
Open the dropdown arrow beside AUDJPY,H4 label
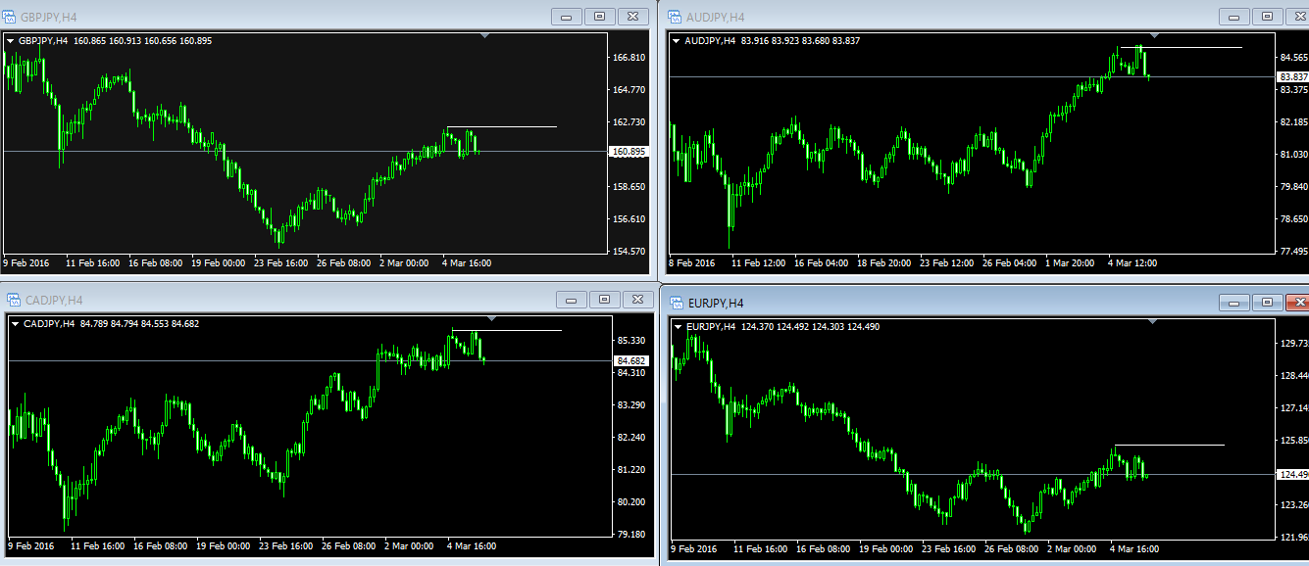[x=677, y=41]
